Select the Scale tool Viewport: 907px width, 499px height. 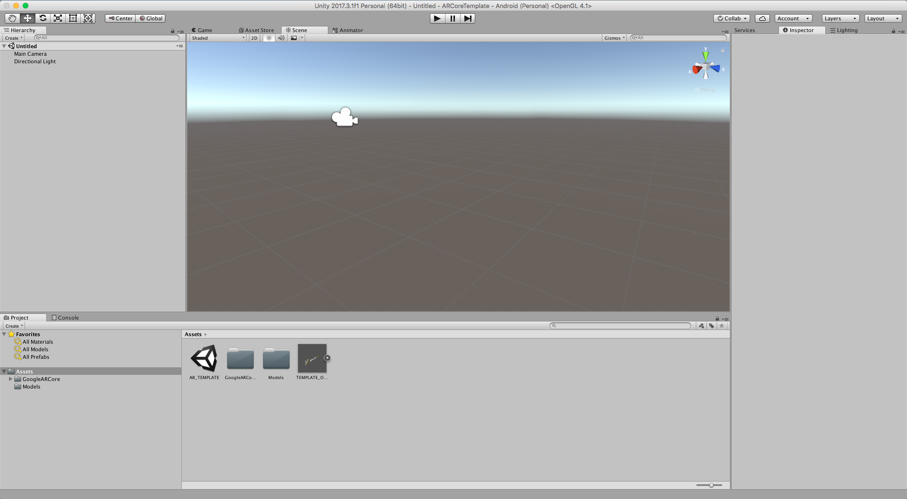click(x=58, y=18)
